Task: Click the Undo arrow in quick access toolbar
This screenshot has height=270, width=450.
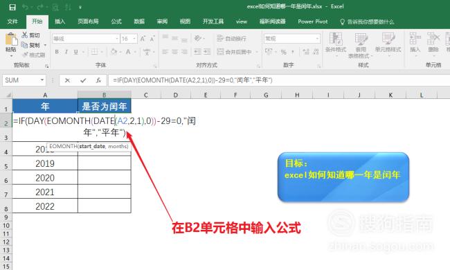Action: (25, 7)
